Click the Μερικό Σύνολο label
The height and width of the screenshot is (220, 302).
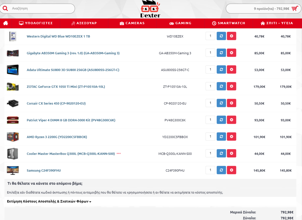pos(243,212)
